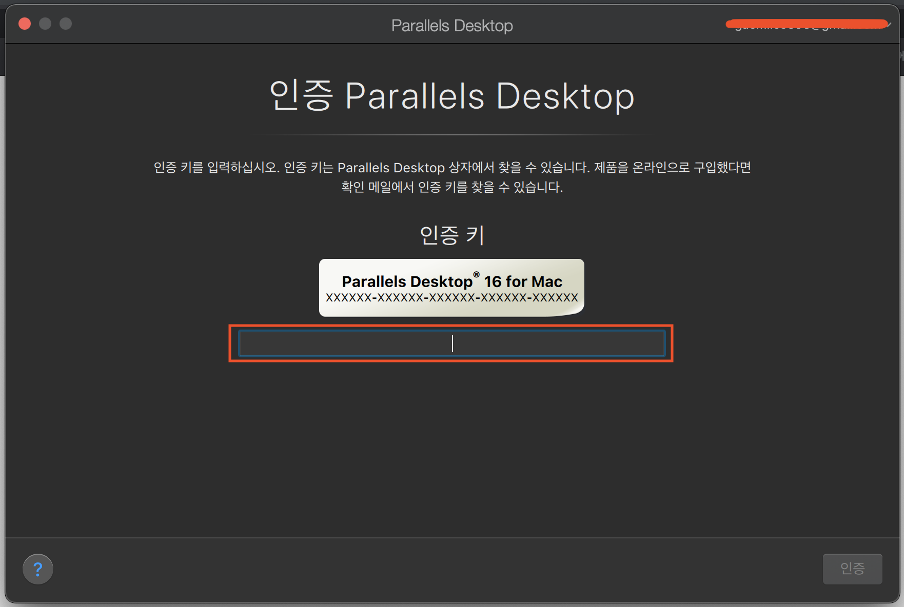Click the Parallels Desktop window title

click(452, 25)
